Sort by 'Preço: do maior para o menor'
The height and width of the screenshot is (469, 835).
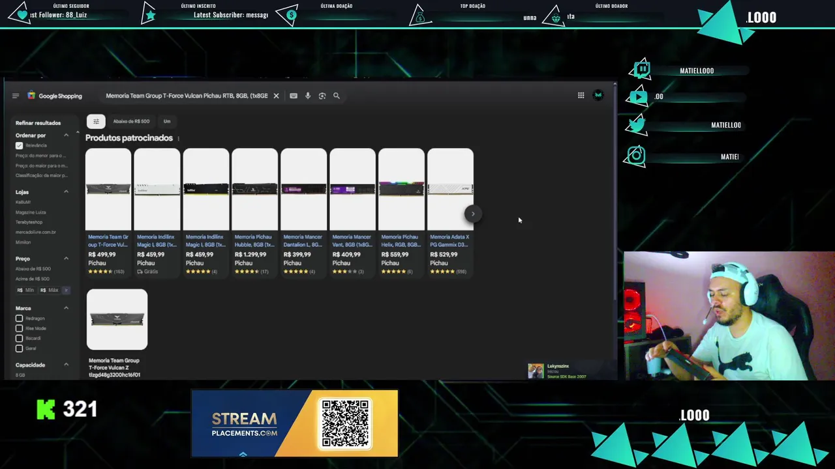pyautogui.click(x=41, y=165)
